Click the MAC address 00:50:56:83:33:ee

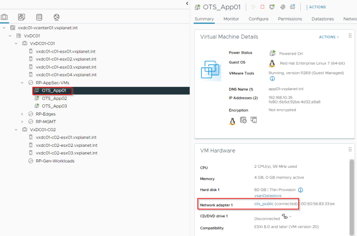[318, 204]
